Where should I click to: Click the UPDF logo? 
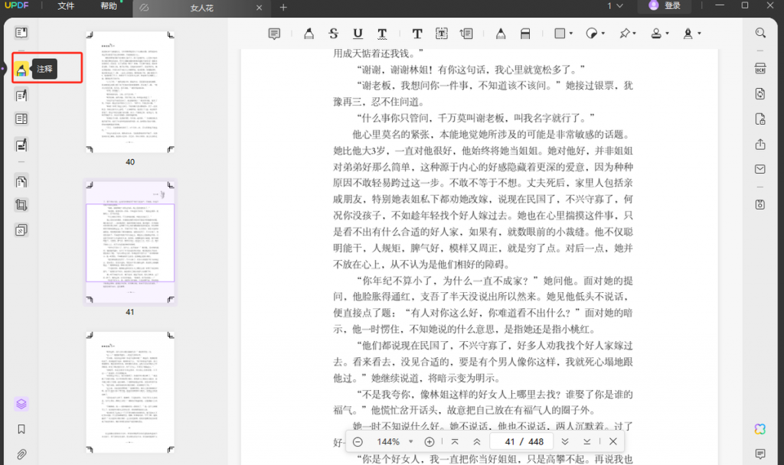coord(17,5)
